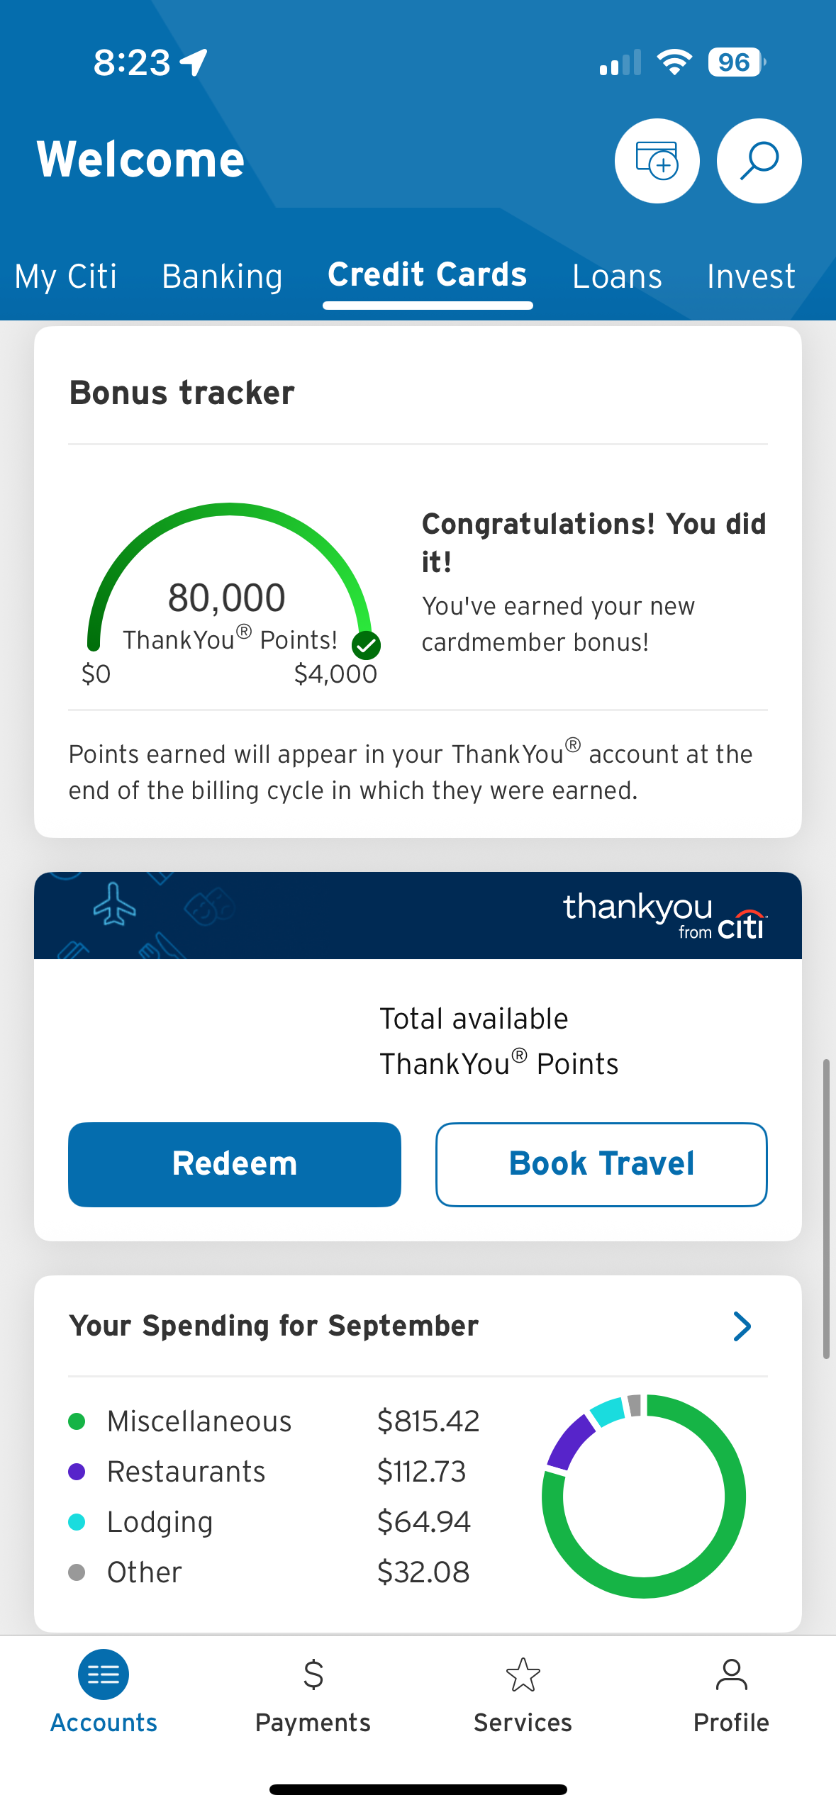Switch to the My Citi tab
Image resolution: width=836 pixels, height=1812 pixels.
click(x=66, y=276)
